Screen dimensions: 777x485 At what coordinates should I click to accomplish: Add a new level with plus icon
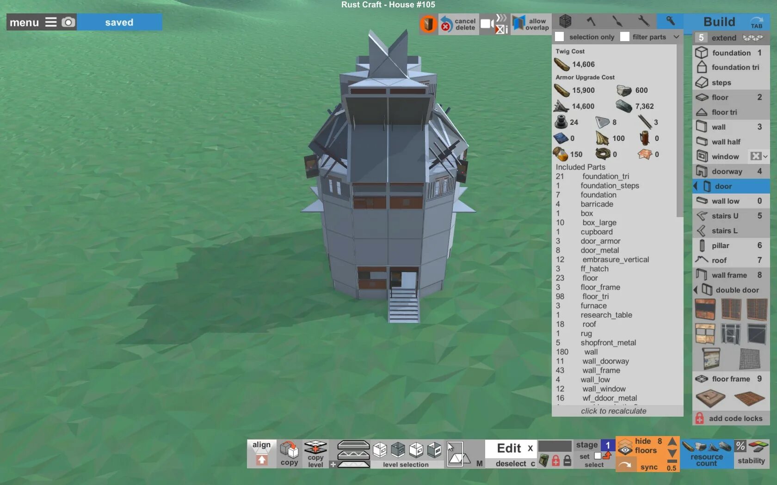[x=333, y=464]
